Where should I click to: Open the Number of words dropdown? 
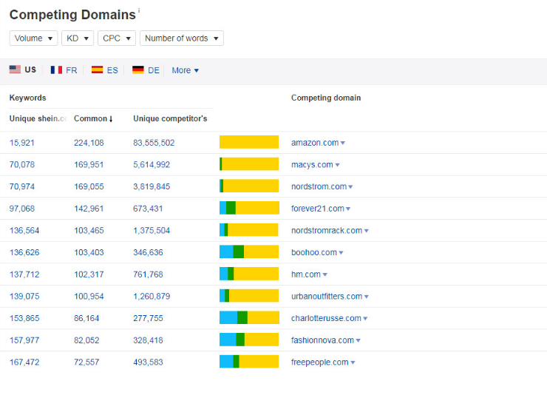181,38
